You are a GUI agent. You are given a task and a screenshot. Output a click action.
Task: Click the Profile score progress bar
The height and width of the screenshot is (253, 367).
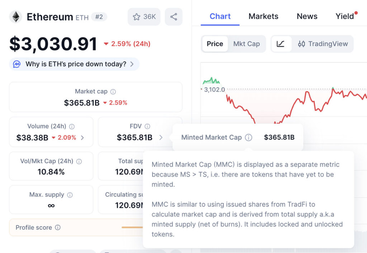(x=132, y=228)
